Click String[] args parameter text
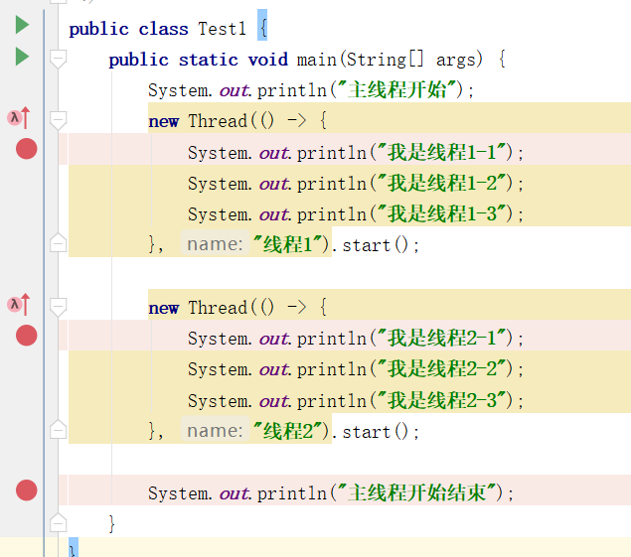Image resolution: width=631 pixels, height=557 pixels. click(x=410, y=60)
